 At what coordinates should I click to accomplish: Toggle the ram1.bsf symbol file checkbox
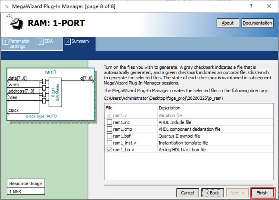pyautogui.click(x=110, y=136)
